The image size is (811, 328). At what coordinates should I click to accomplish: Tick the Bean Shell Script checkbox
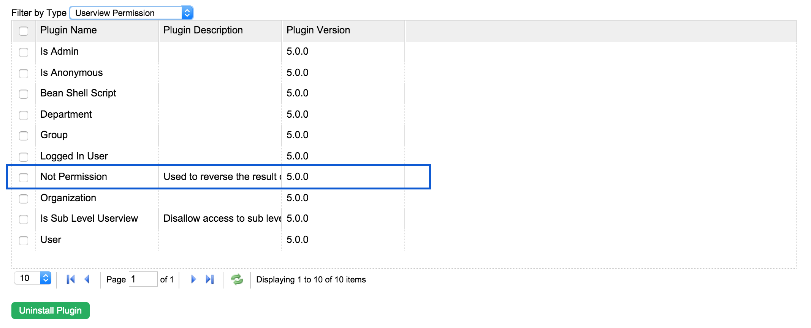point(24,94)
